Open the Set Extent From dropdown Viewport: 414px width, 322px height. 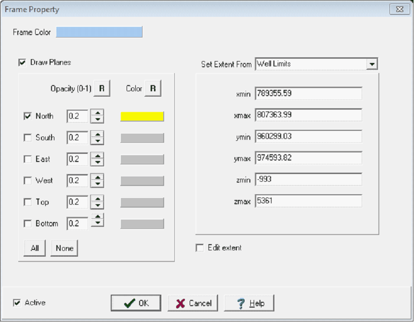[372, 64]
